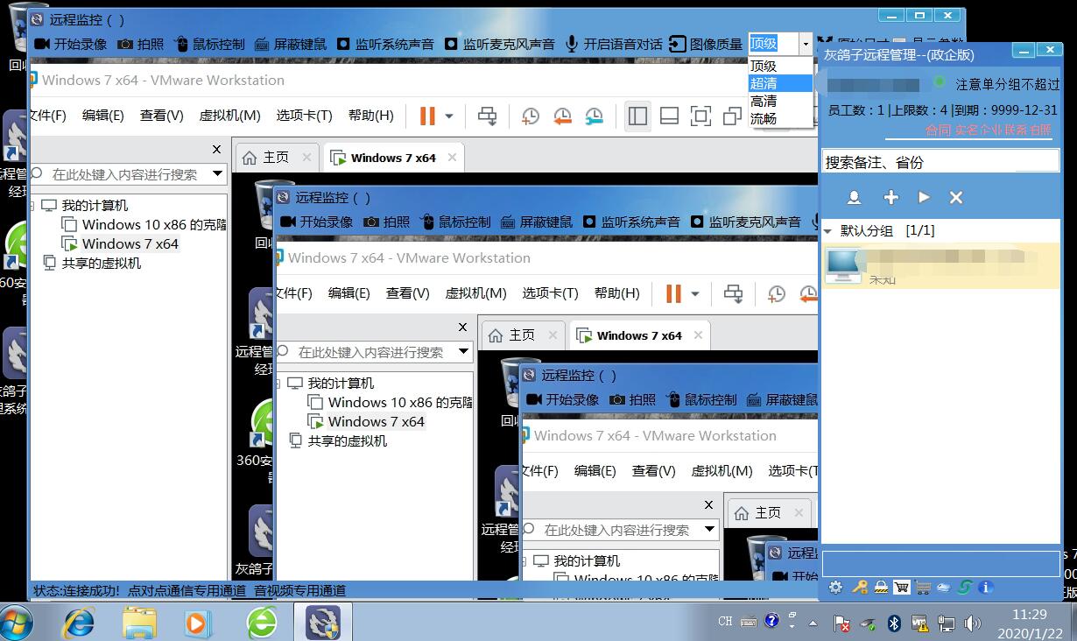This screenshot has height=641, width=1077.
Task: Open settings gear icon at 灰鸽子 panel bottom
Action: [x=836, y=588]
